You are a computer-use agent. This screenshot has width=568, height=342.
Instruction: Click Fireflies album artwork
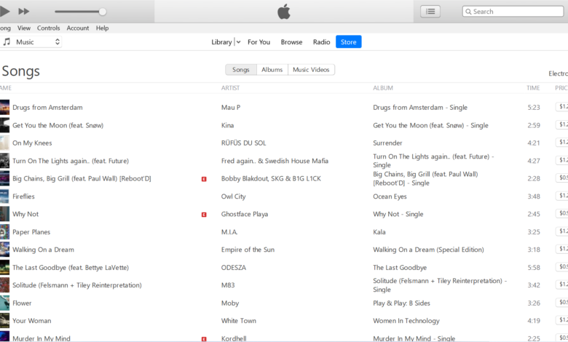coord(4,196)
